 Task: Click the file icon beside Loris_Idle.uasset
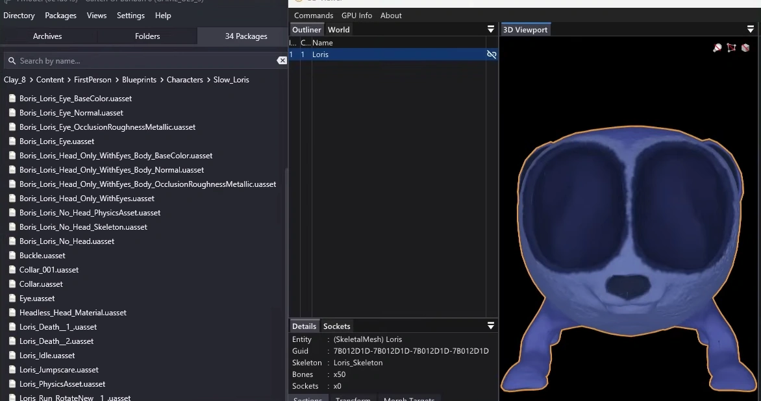12,356
